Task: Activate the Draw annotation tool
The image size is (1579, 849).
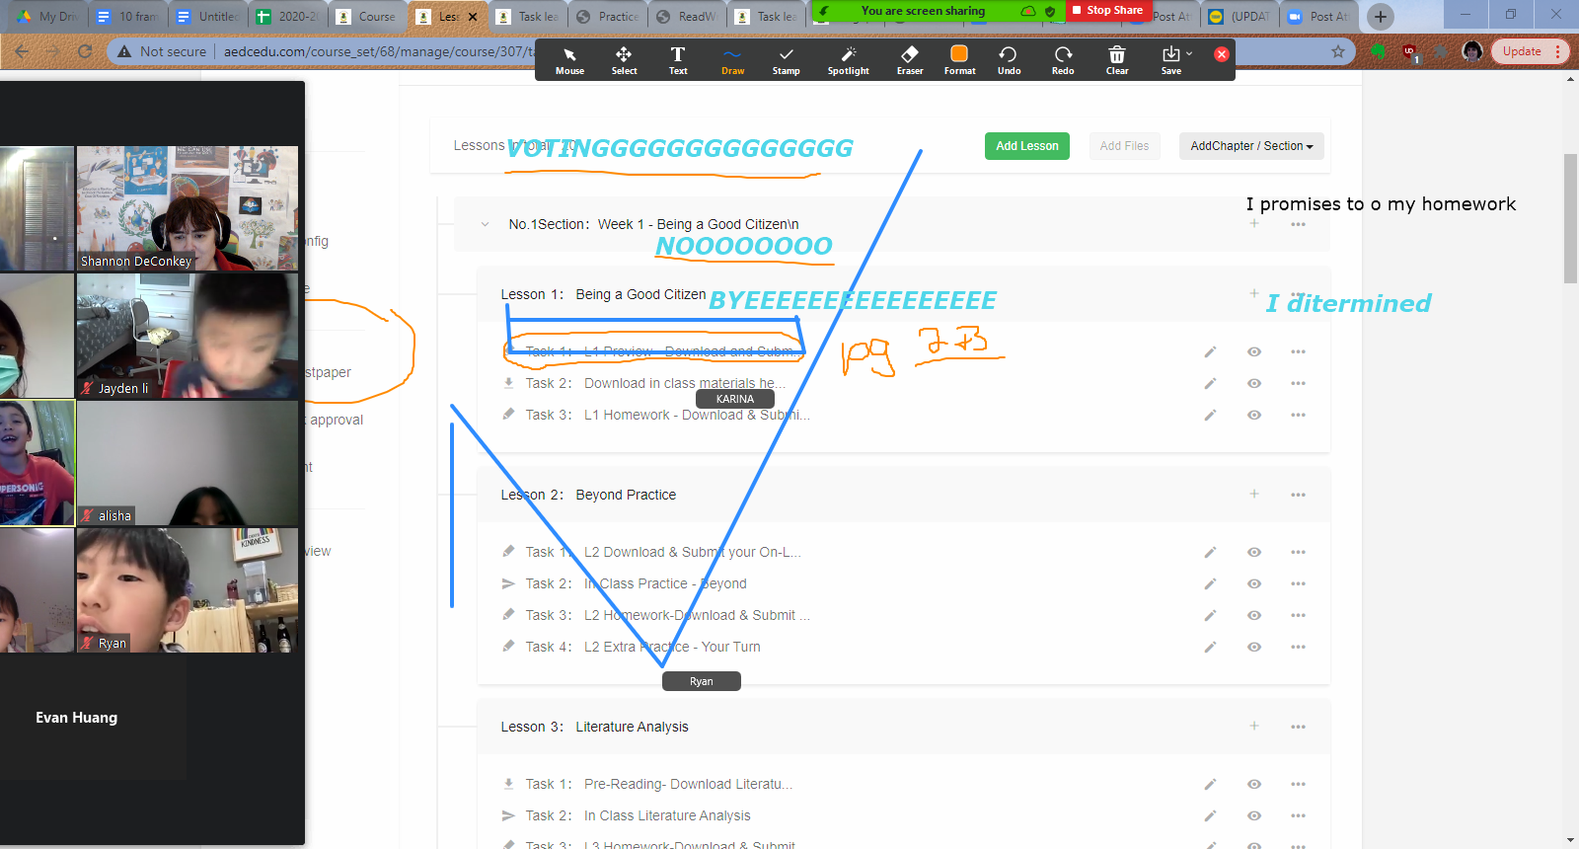Action: 732,60
